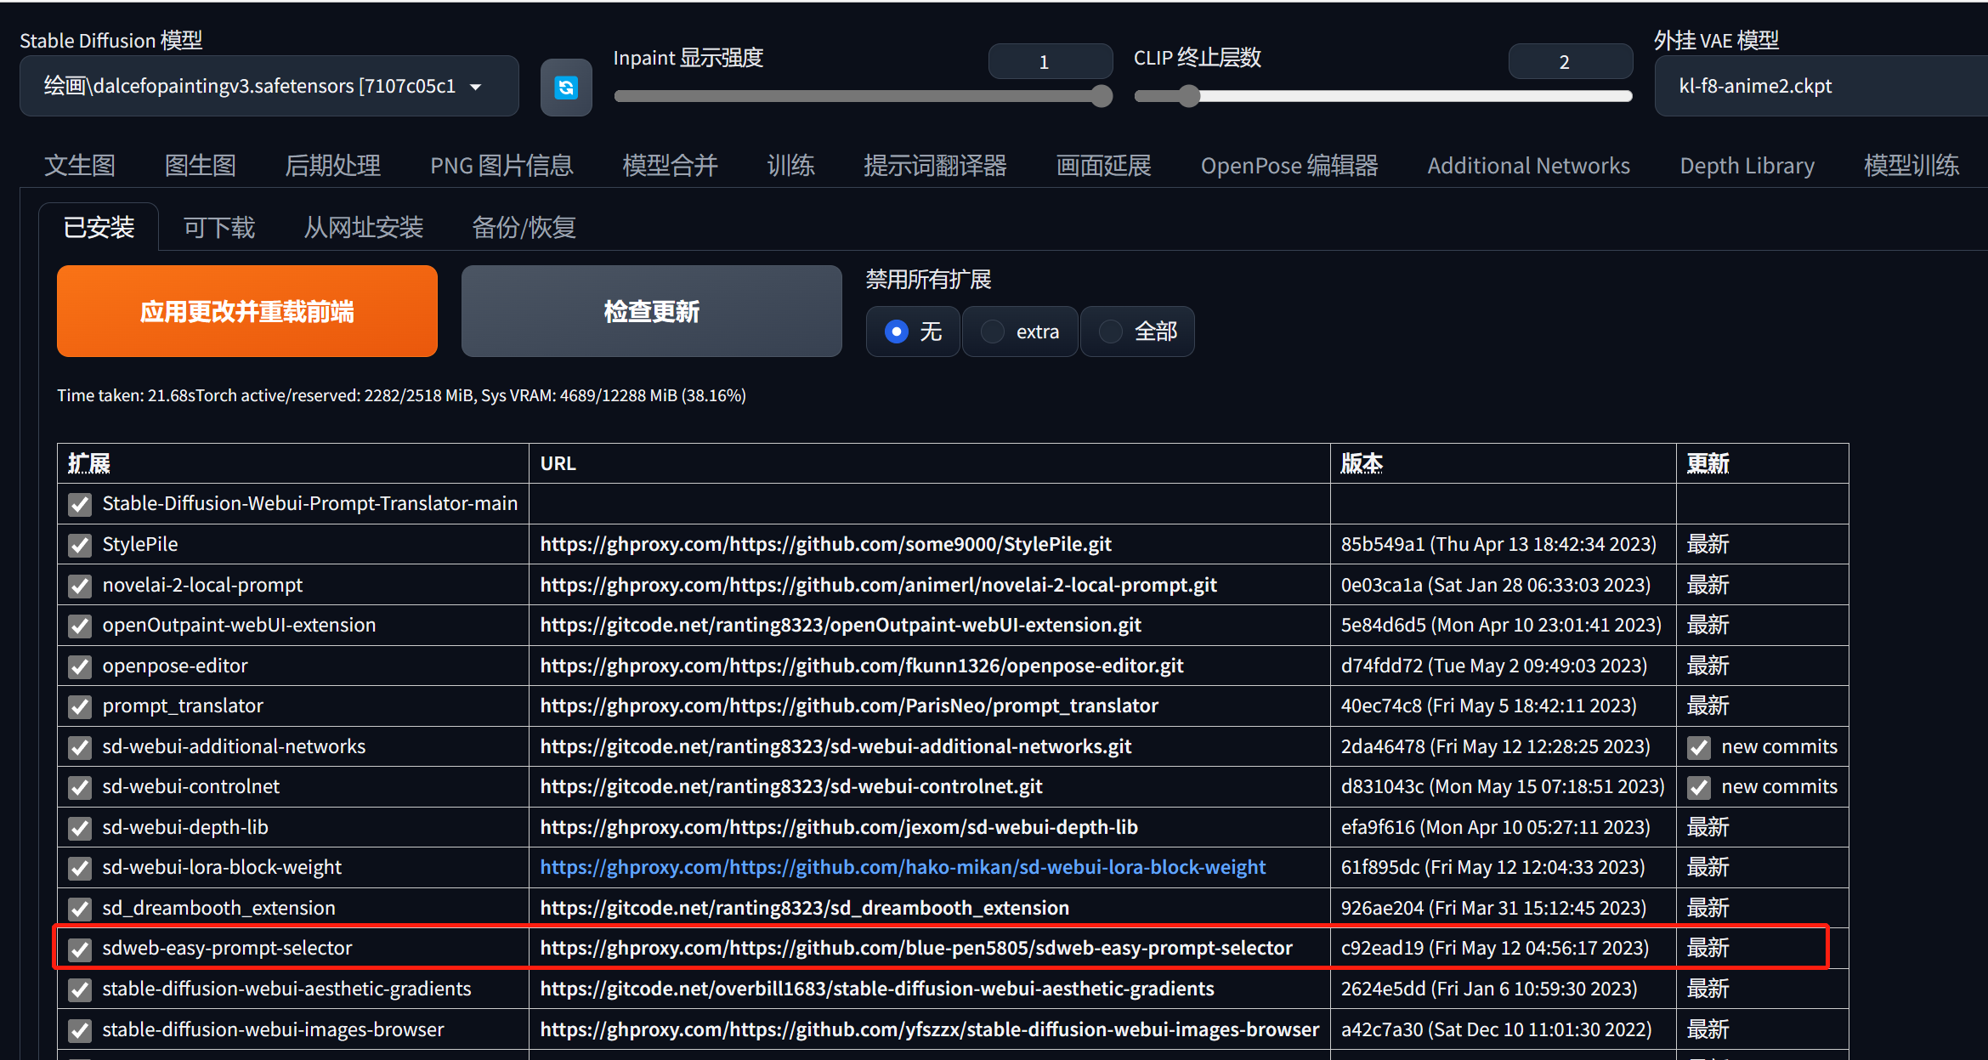Click the refresh model list icon
The height and width of the screenshot is (1060, 1988).
coord(566,87)
